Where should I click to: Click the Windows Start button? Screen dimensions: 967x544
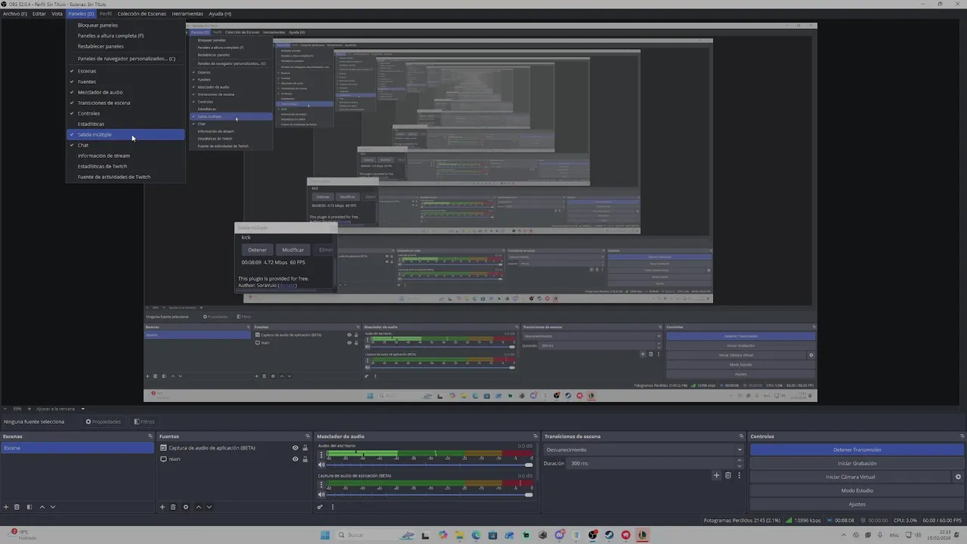325,535
